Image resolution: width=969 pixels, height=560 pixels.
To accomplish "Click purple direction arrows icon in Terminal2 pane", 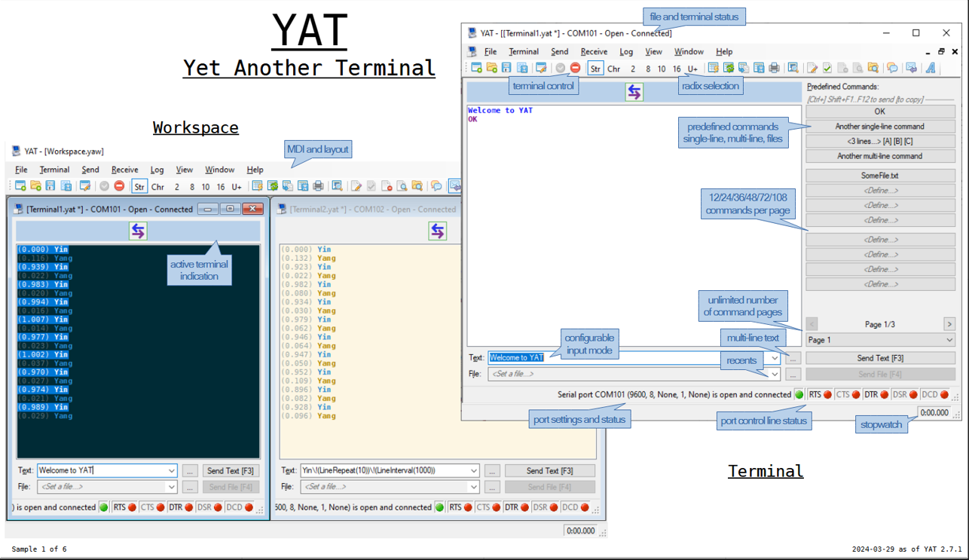I will pyautogui.click(x=438, y=231).
